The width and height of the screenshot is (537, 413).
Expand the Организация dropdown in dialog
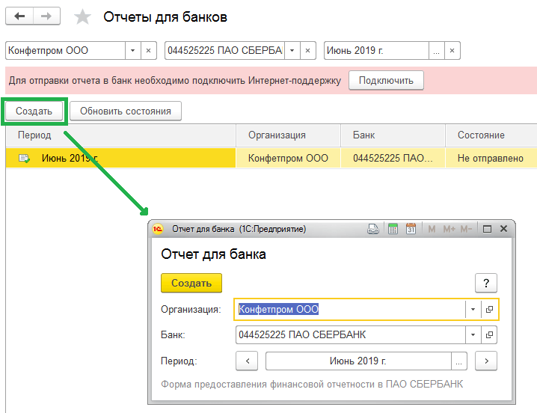(472, 309)
